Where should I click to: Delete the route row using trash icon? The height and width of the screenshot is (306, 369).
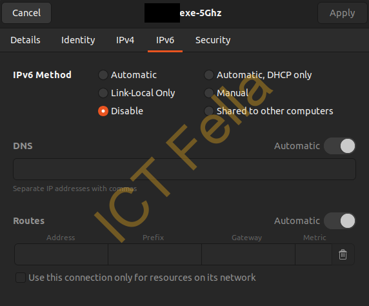(343, 254)
